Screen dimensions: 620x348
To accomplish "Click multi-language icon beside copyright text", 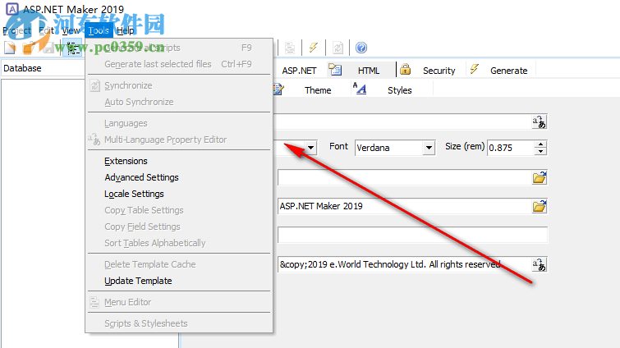I will pos(539,264).
